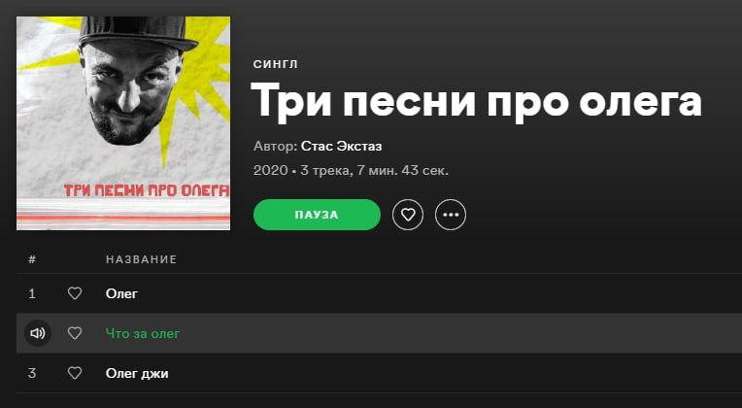
Task: Like the album using the circled heart icon
Action: point(408,215)
